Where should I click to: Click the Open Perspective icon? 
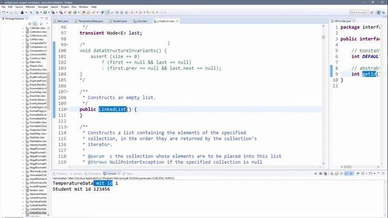(372, 12)
